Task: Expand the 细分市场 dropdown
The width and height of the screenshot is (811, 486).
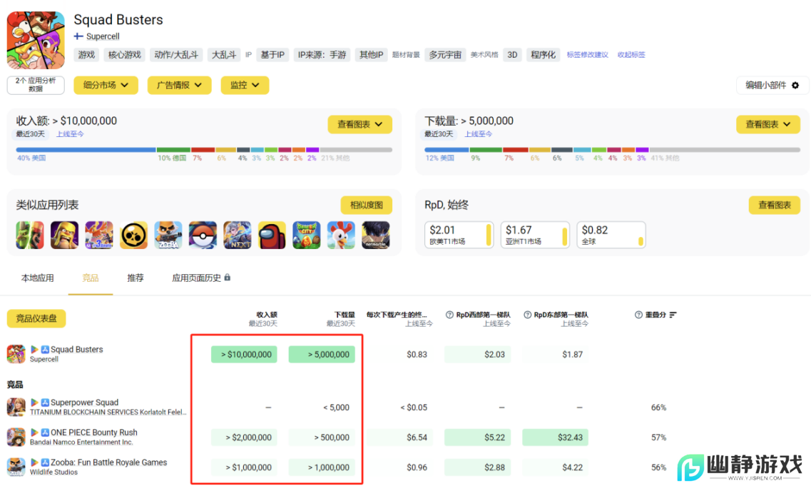Action: click(106, 84)
